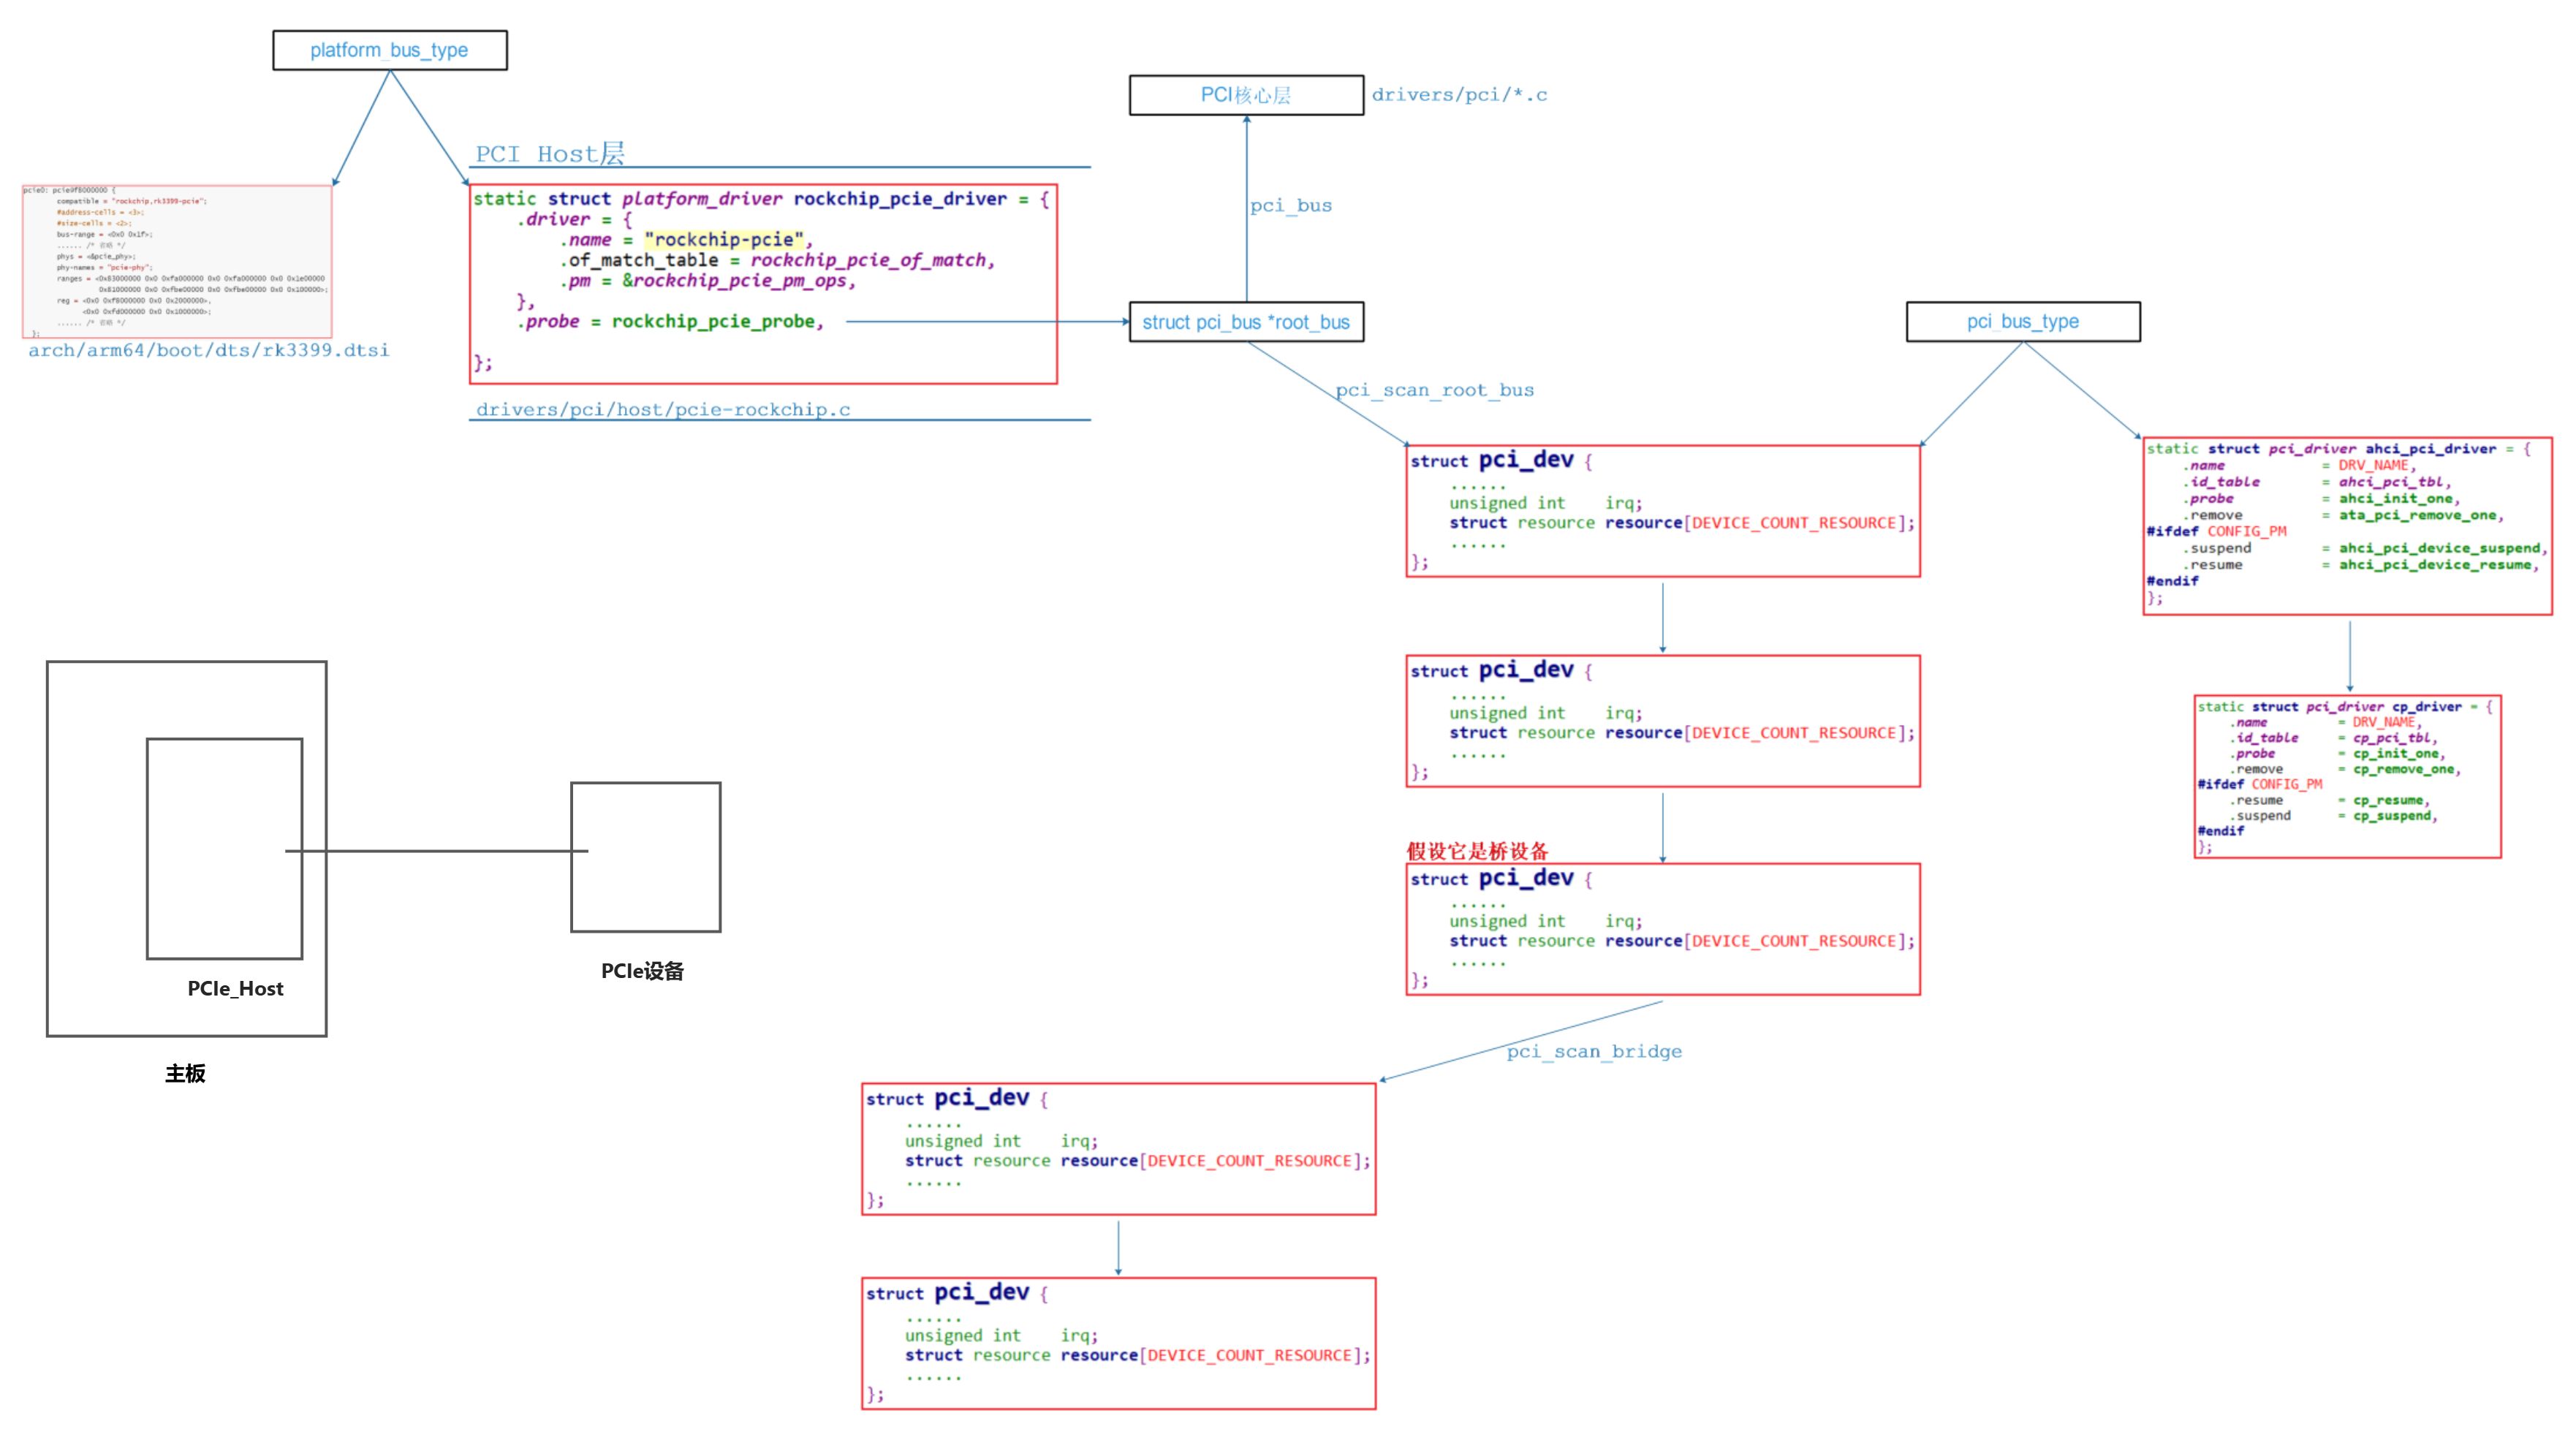Open the pcie0 device tree snippet thumbnail
2576x1429 pixels.
click(177, 261)
